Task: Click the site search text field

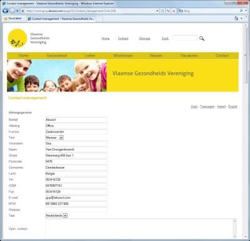Action: click(185, 38)
